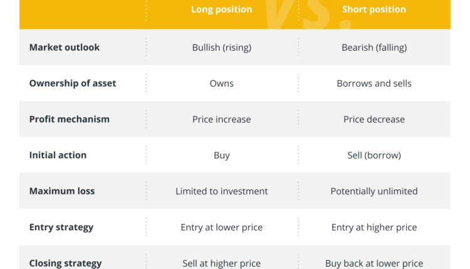Click the Maximum loss row label
Image resolution: width=470 pixels, height=269 pixels.
(x=62, y=191)
